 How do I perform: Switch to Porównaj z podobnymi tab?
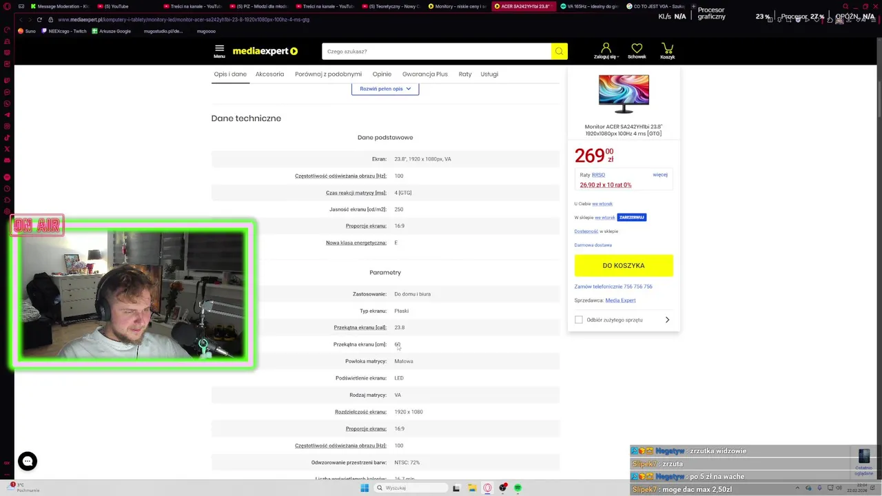328,74
